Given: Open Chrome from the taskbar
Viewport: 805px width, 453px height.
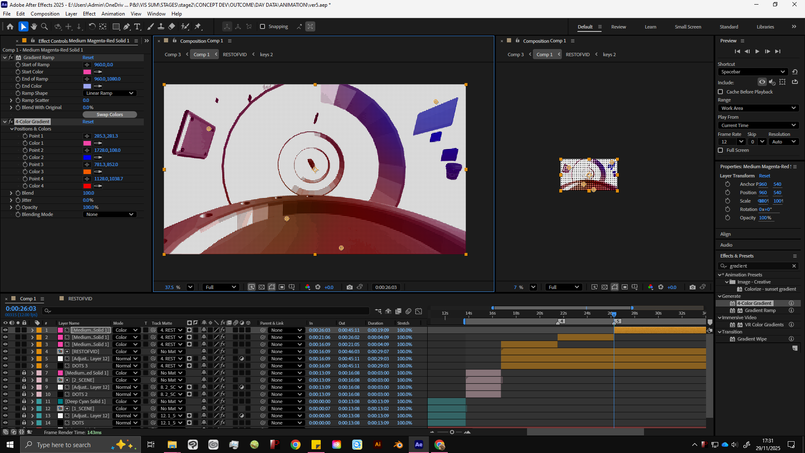Looking at the screenshot, I should tap(296, 445).
